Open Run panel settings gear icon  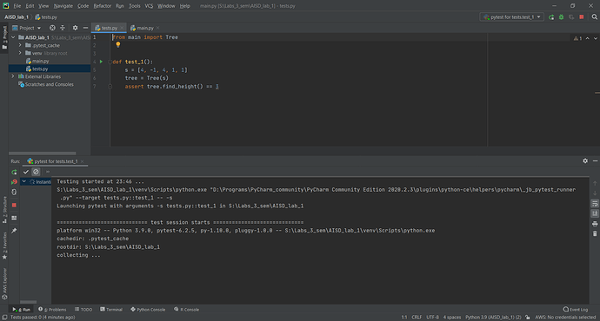(x=585, y=161)
